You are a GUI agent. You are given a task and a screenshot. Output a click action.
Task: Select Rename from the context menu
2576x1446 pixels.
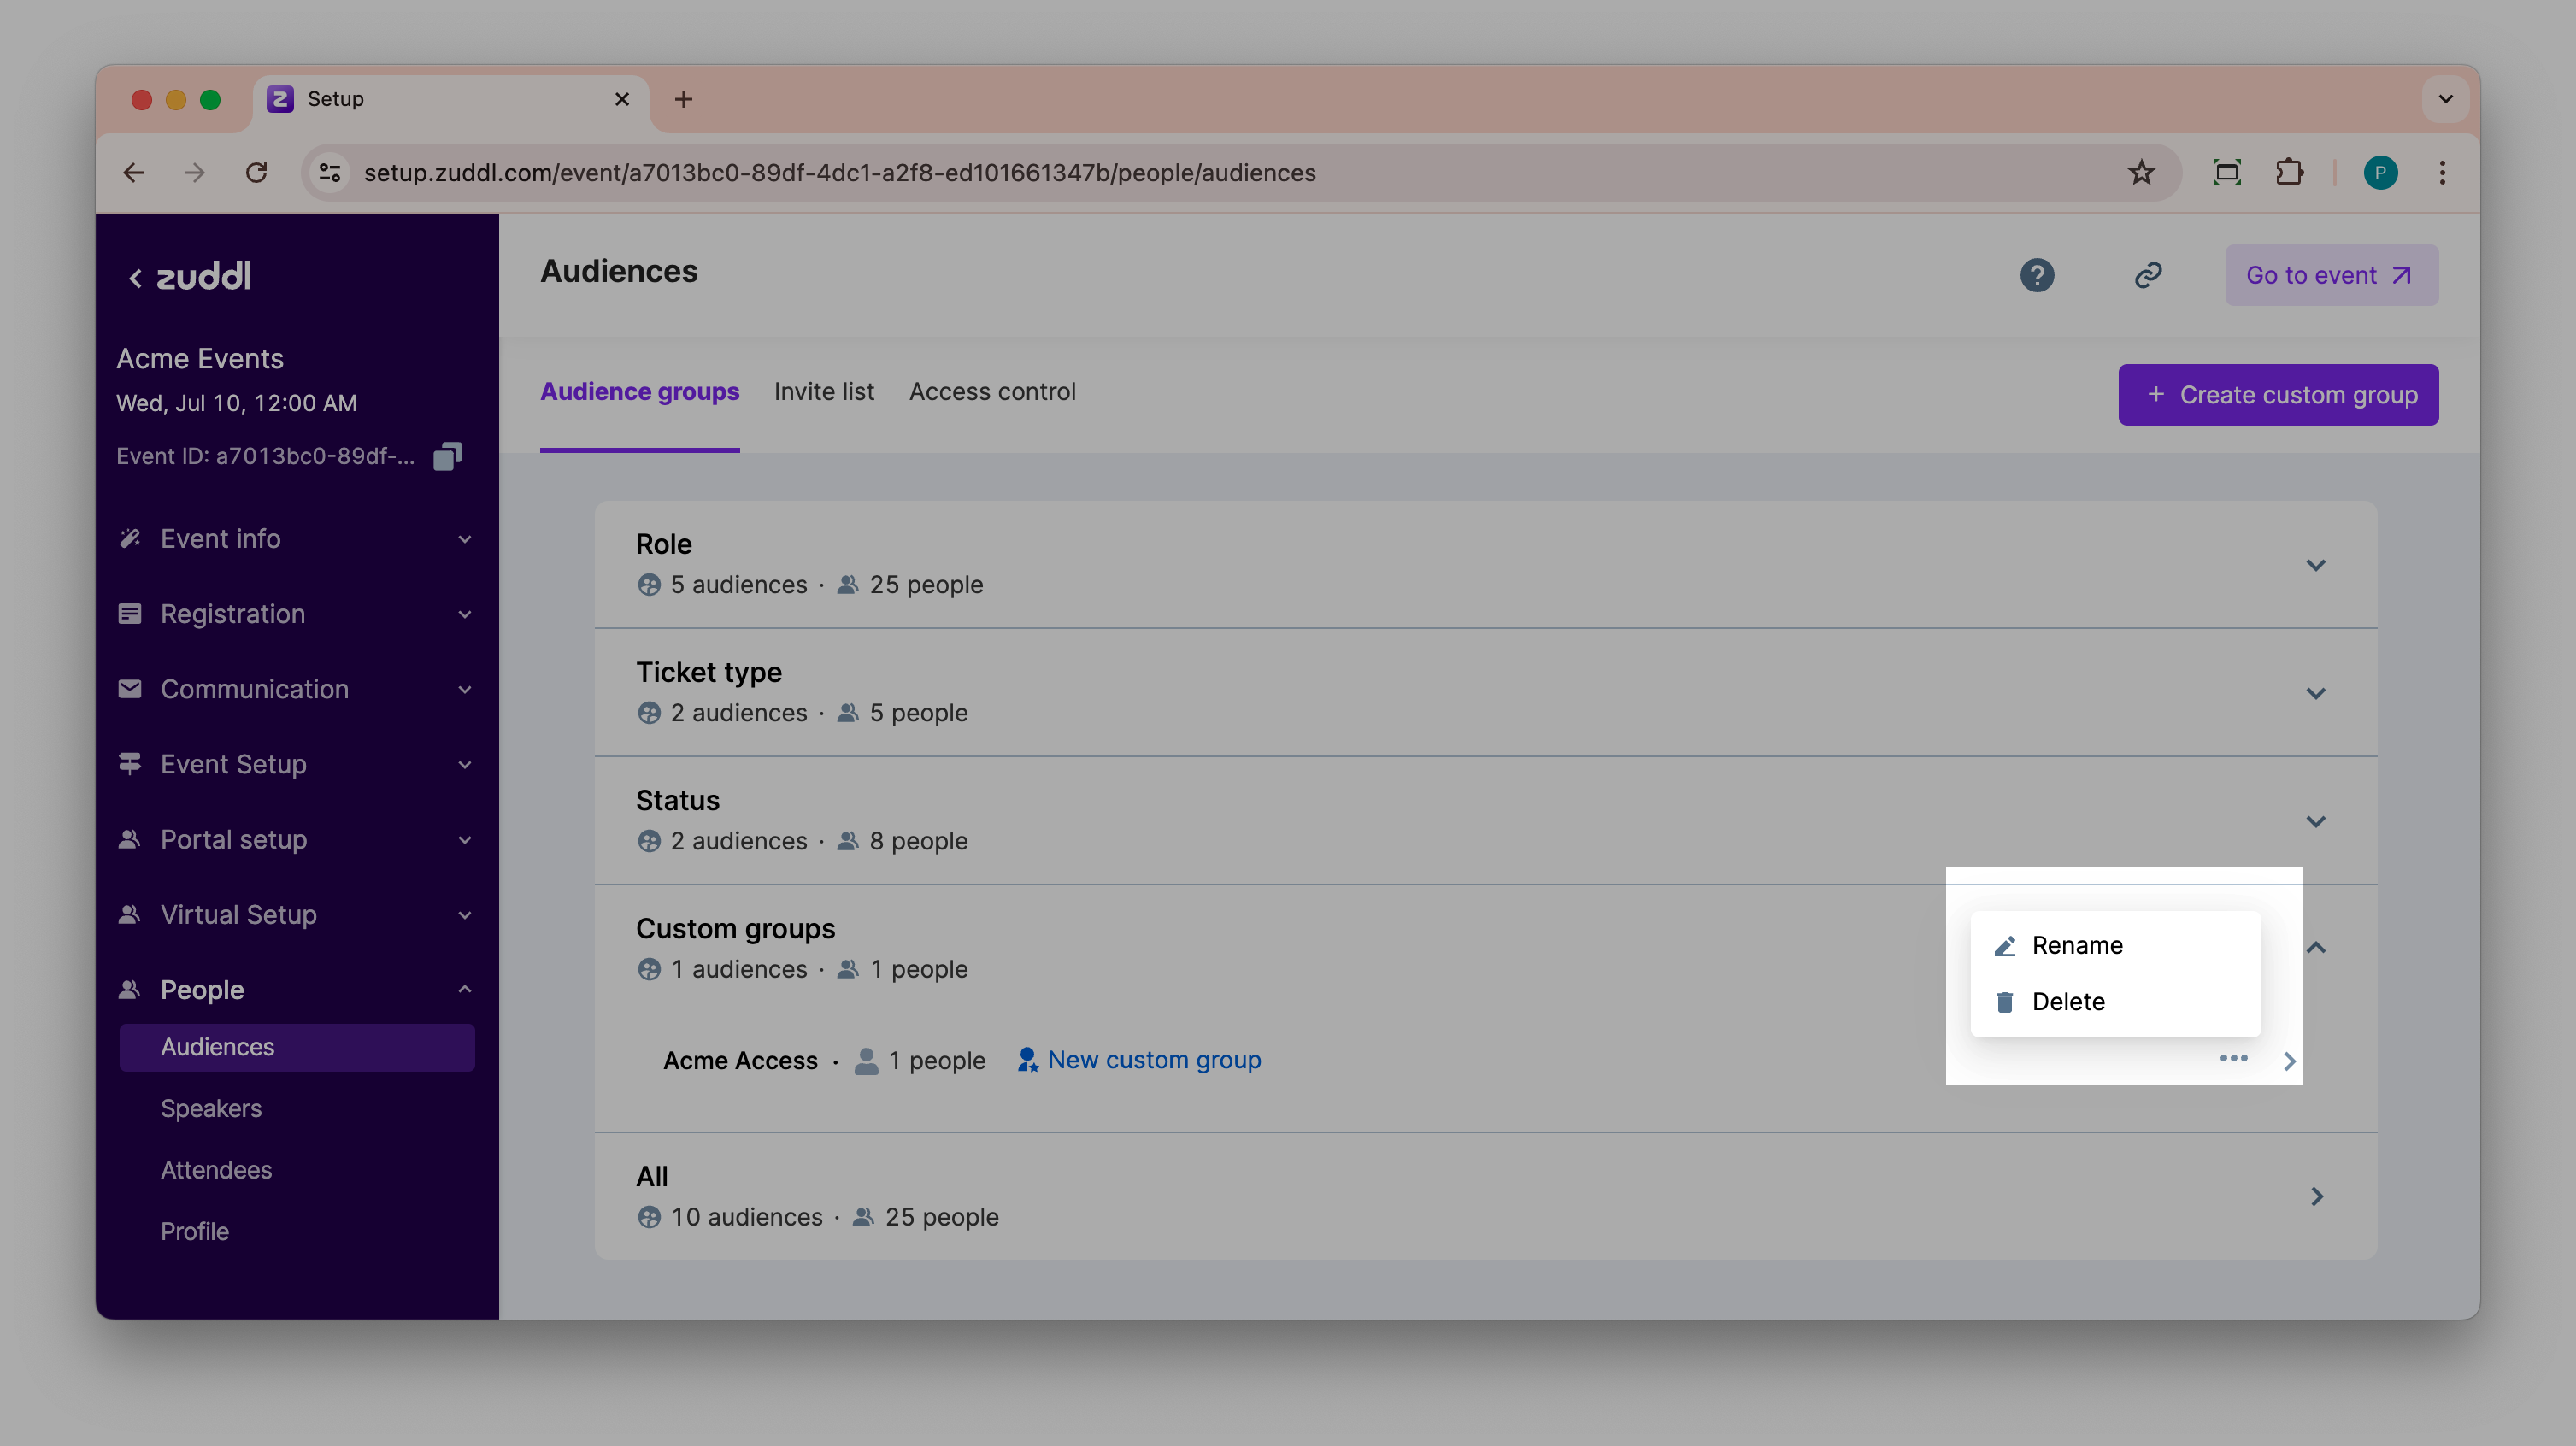[x=2076, y=945]
